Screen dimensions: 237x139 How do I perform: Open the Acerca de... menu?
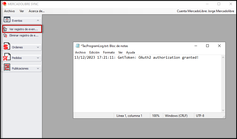(37, 11)
